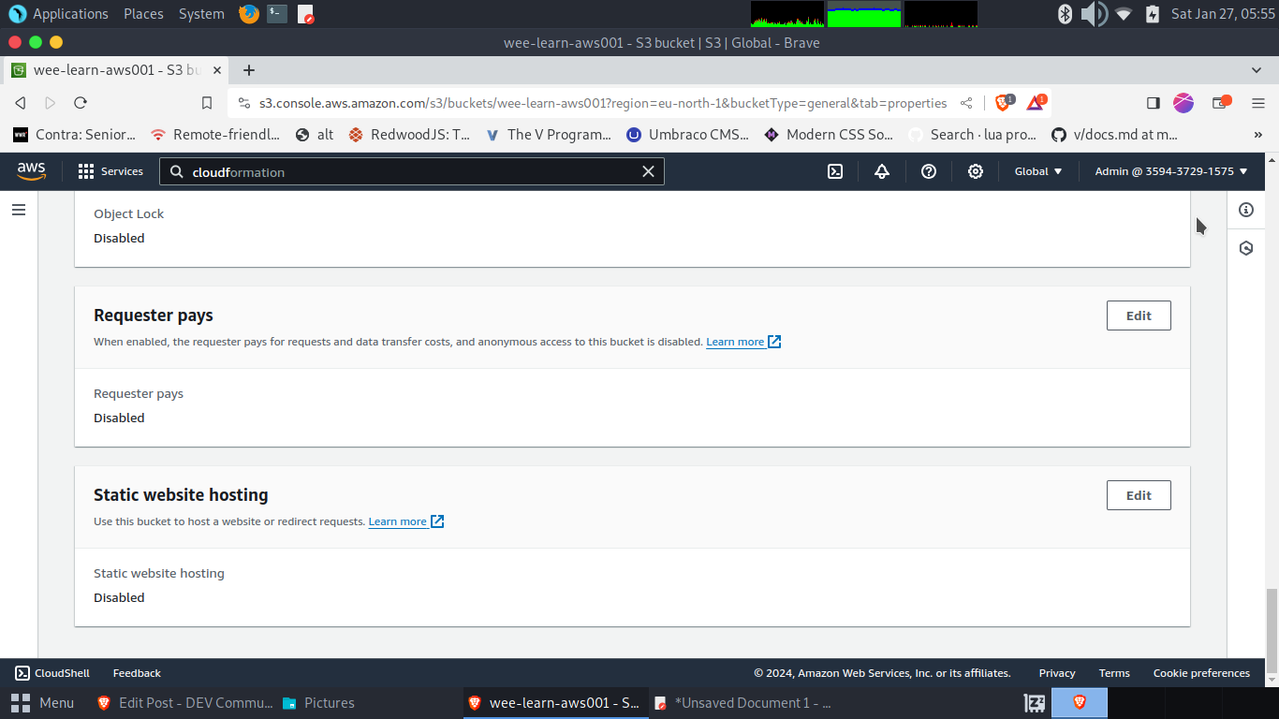The height and width of the screenshot is (719, 1279).
Task: Open the Remote-friendl... bookmark
Action: [x=215, y=135]
